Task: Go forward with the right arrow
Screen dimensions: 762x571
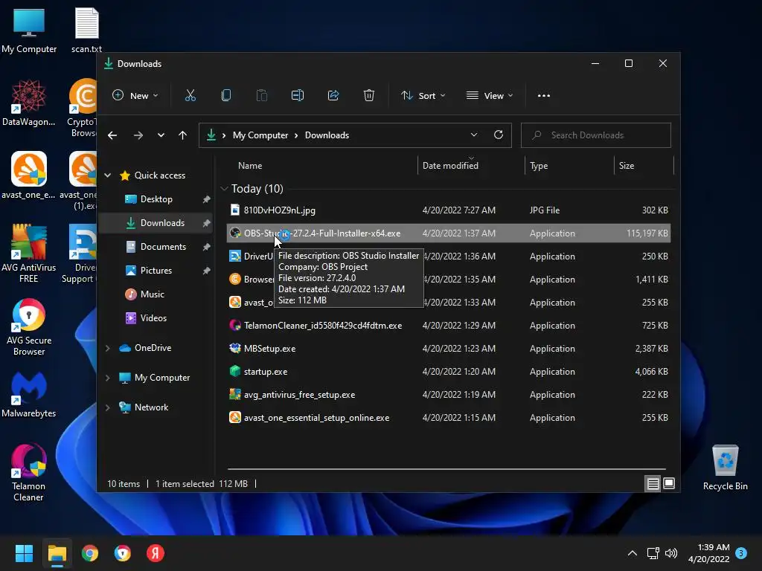Action: (138, 135)
